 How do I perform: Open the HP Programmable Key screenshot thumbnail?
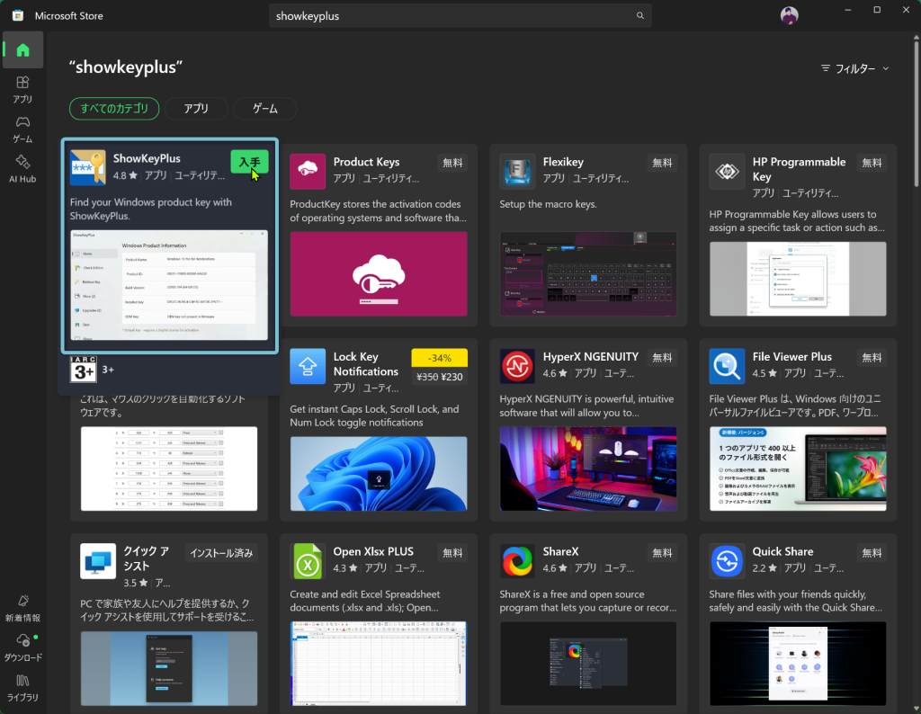(x=798, y=279)
